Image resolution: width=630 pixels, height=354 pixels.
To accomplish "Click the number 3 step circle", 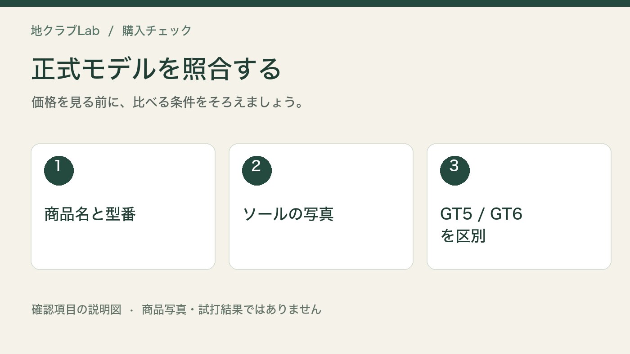I will pos(455,171).
